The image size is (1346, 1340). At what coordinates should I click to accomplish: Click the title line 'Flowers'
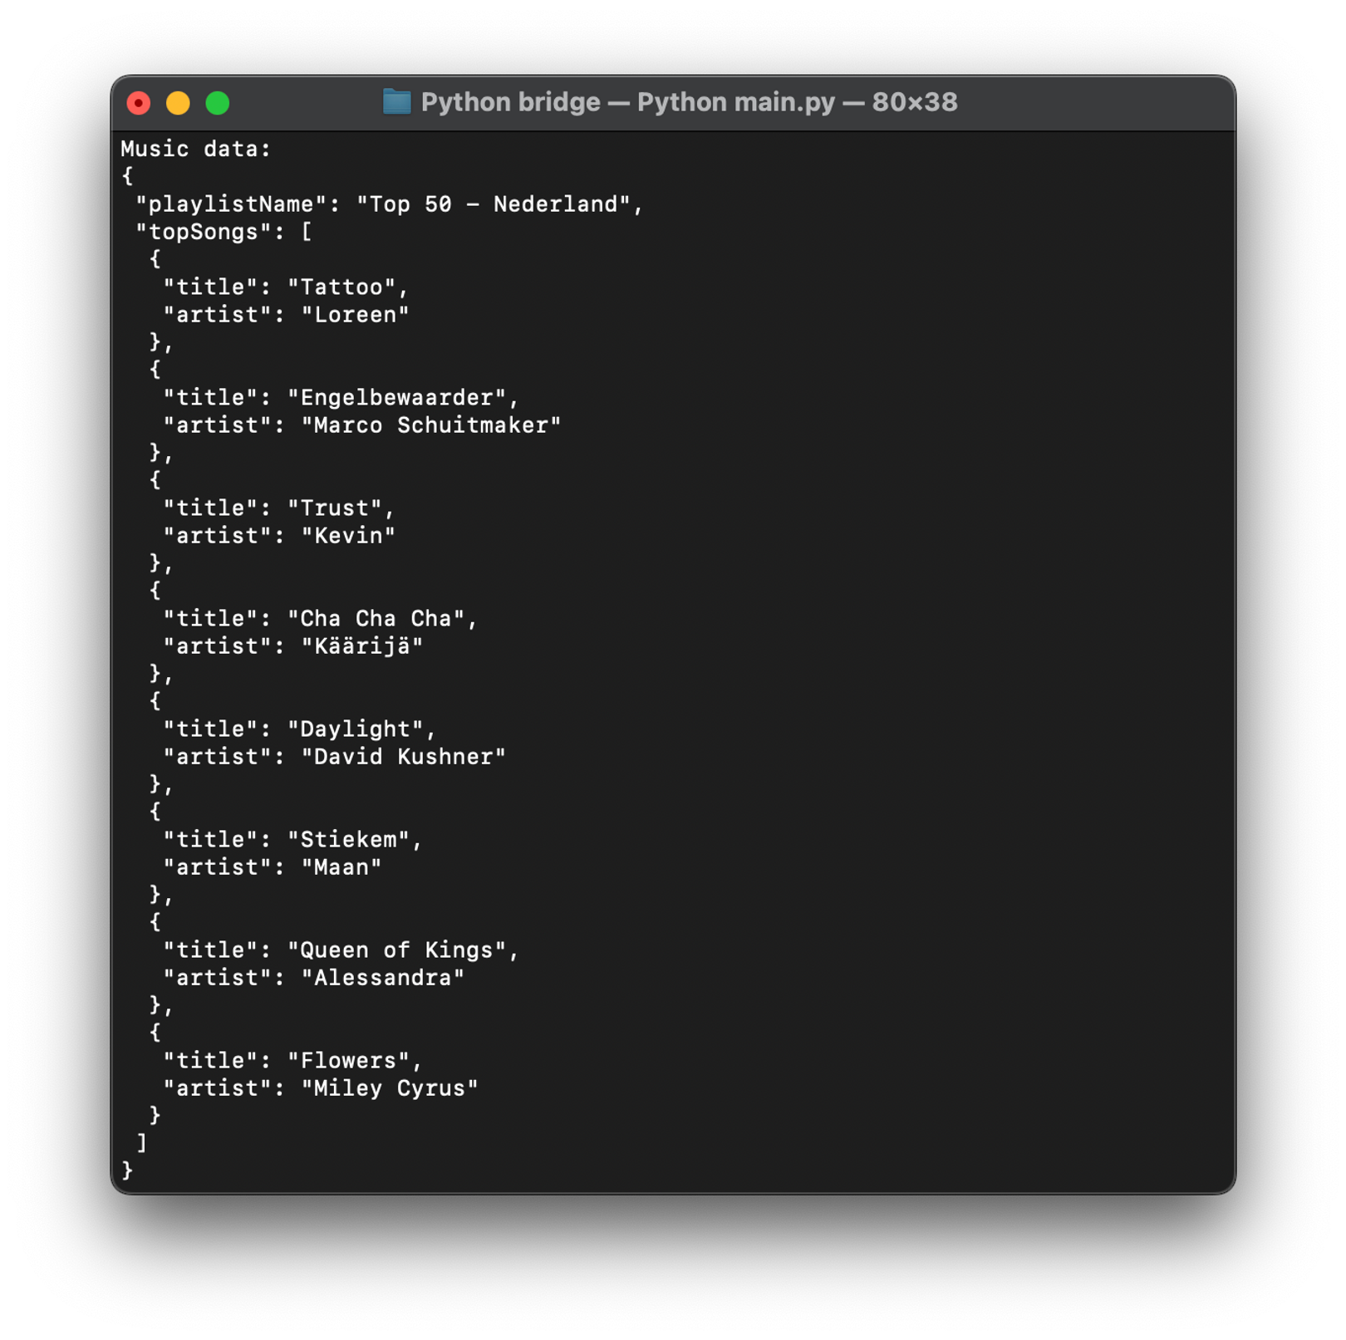[x=292, y=1061]
